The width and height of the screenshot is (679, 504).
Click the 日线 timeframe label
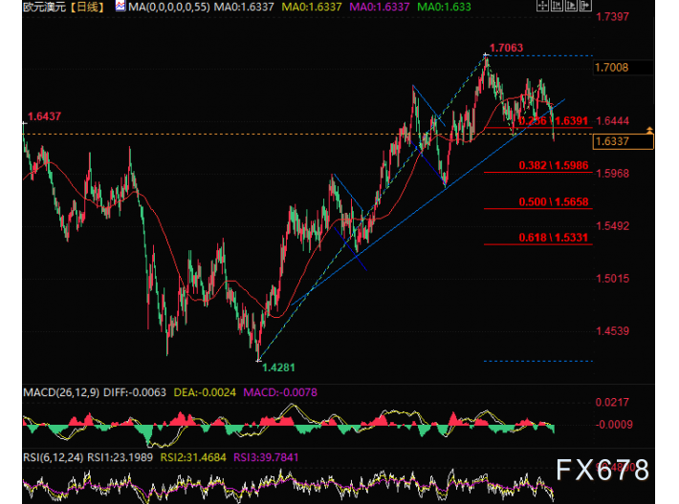(x=87, y=7)
